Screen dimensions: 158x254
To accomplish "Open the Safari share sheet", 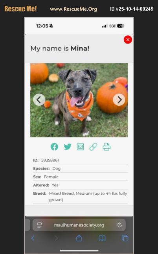I will 79,238.
